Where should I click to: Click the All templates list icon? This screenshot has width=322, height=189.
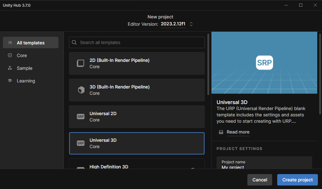[x=10, y=42]
